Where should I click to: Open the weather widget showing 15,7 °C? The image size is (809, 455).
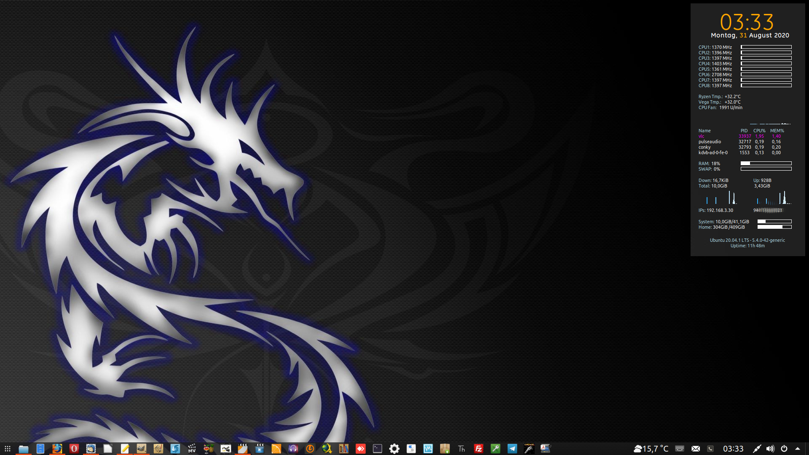click(x=651, y=449)
